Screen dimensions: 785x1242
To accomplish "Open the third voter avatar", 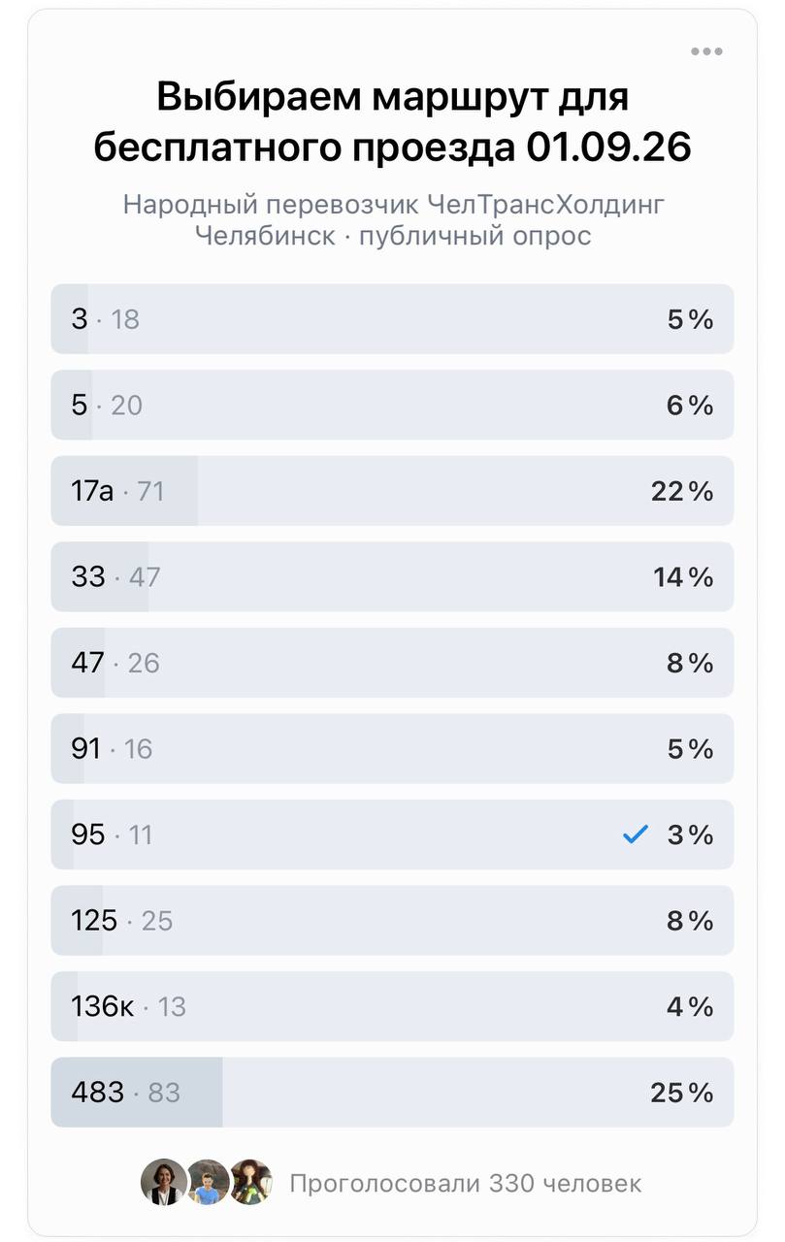I will pyautogui.click(x=250, y=1183).
